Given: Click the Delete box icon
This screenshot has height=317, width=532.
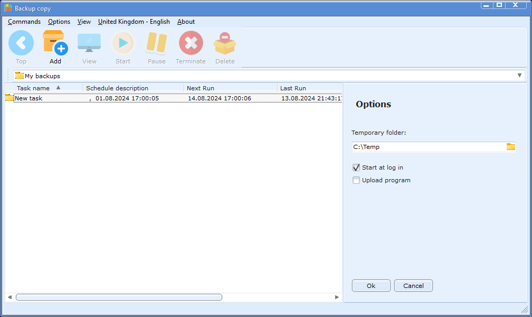Looking at the screenshot, I should tap(225, 43).
